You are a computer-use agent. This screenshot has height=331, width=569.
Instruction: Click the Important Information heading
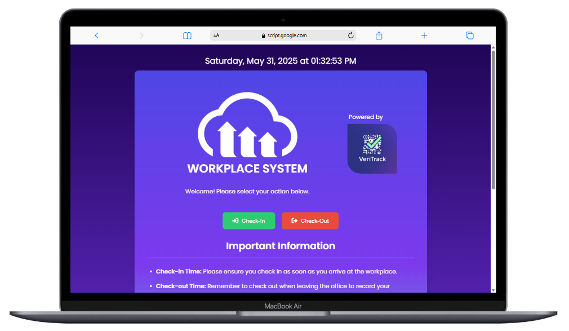pyautogui.click(x=281, y=246)
